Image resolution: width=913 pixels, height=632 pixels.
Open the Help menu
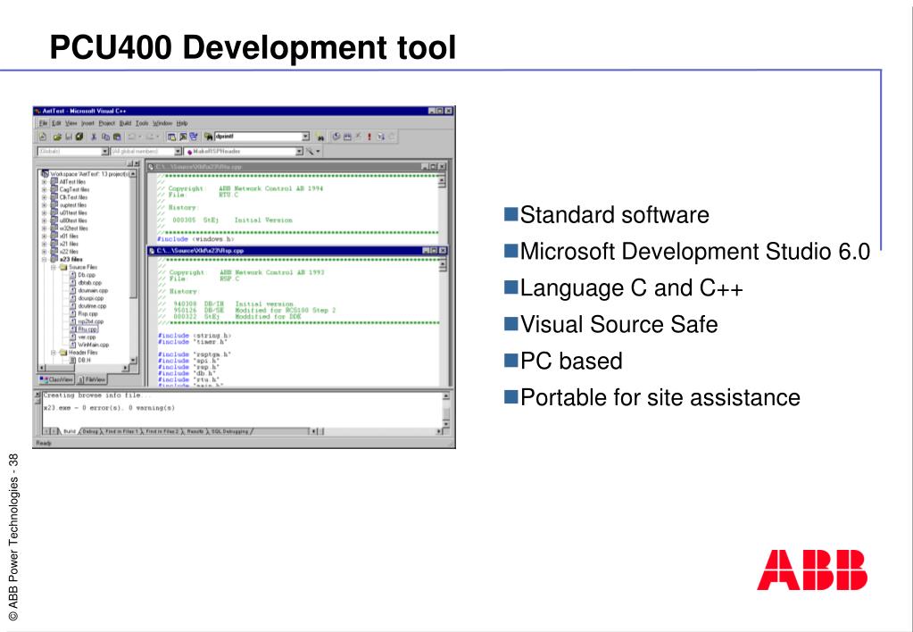[182, 123]
